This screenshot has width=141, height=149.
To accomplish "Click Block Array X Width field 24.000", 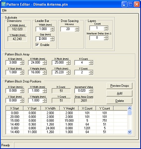I will 35,63.
